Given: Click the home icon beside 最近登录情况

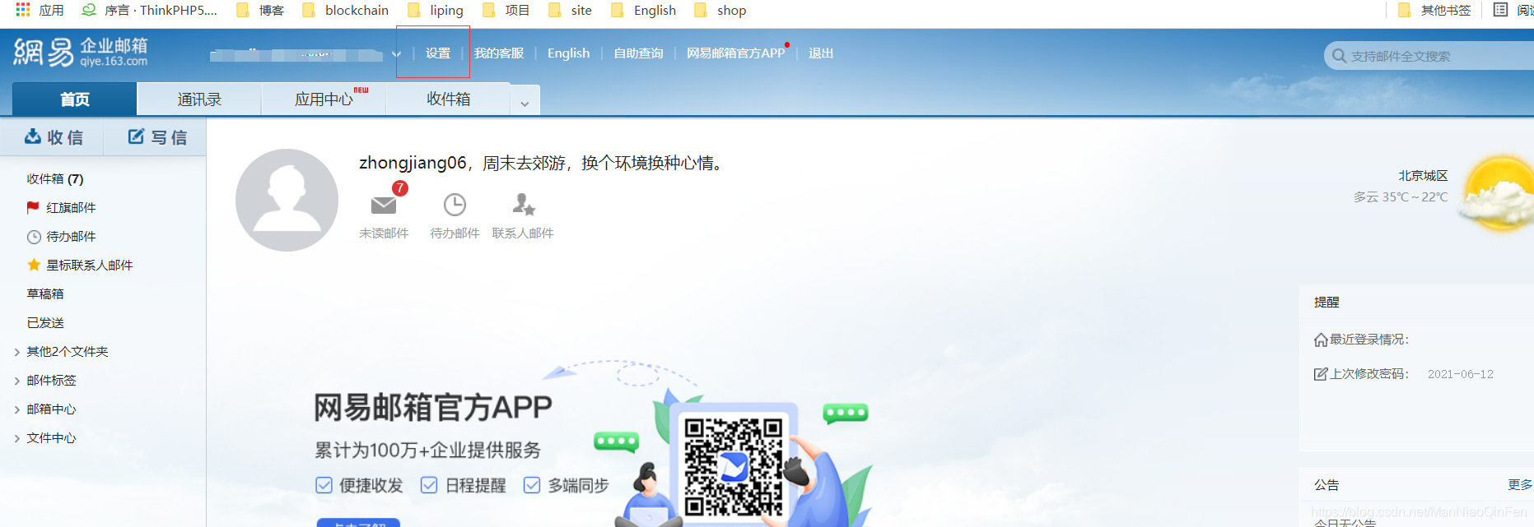Looking at the screenshot, I should click(1321, 340).
